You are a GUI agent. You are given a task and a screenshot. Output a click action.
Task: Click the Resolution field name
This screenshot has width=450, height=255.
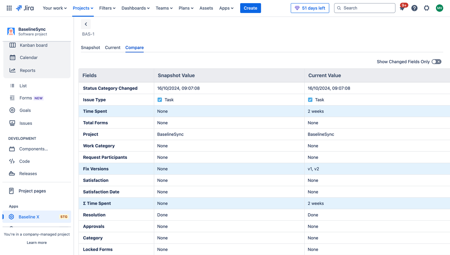pos(94,215)
